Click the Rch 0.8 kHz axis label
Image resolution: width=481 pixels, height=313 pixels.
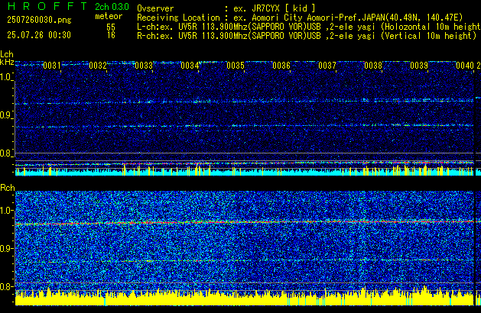[6, 286]
